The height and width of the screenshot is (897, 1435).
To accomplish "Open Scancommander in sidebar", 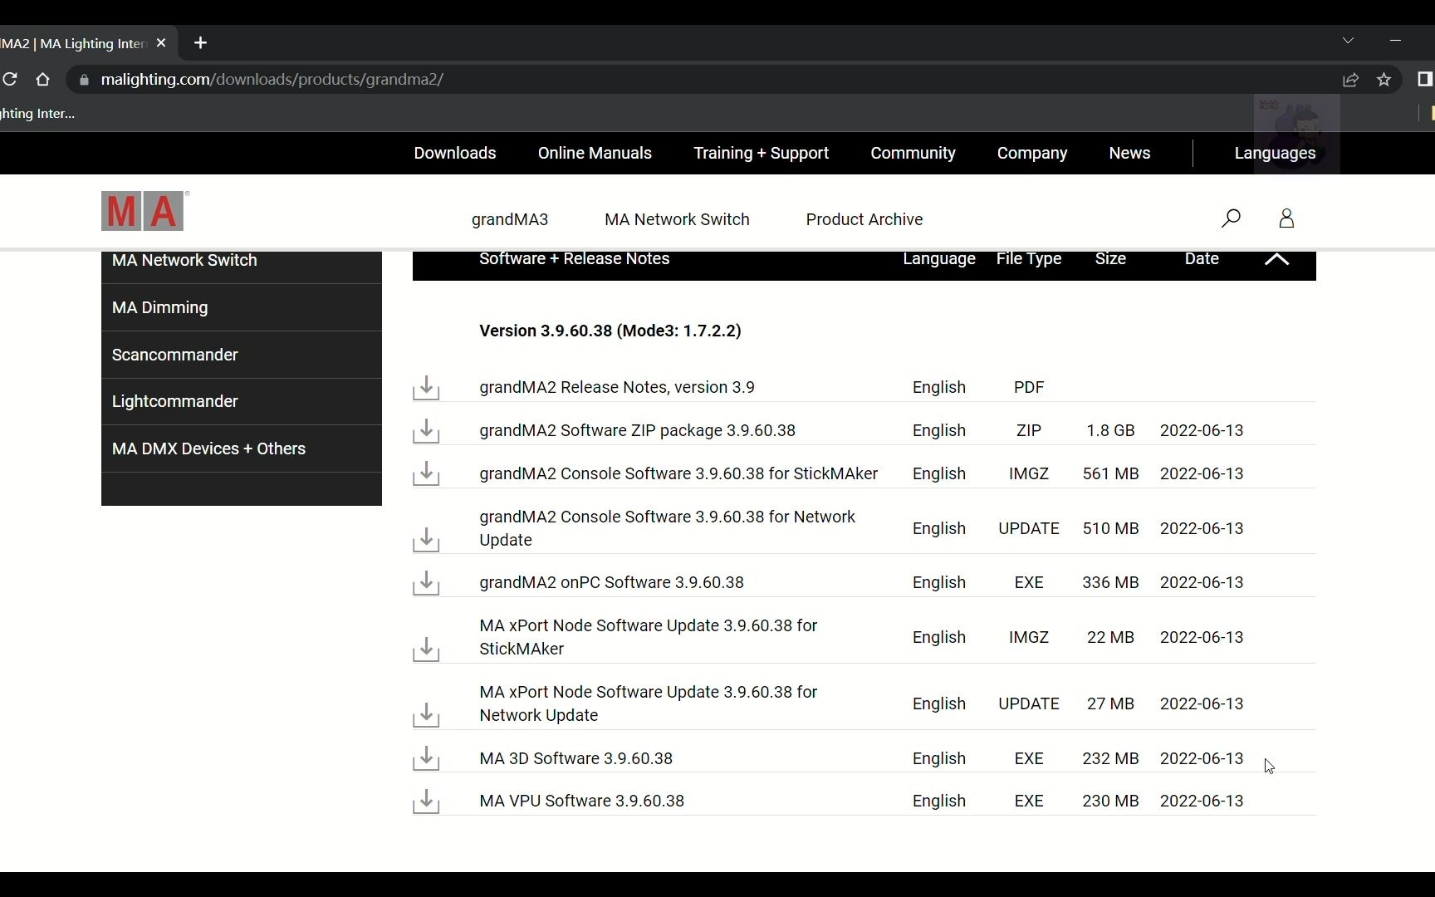I will click(x=242, y=355).
